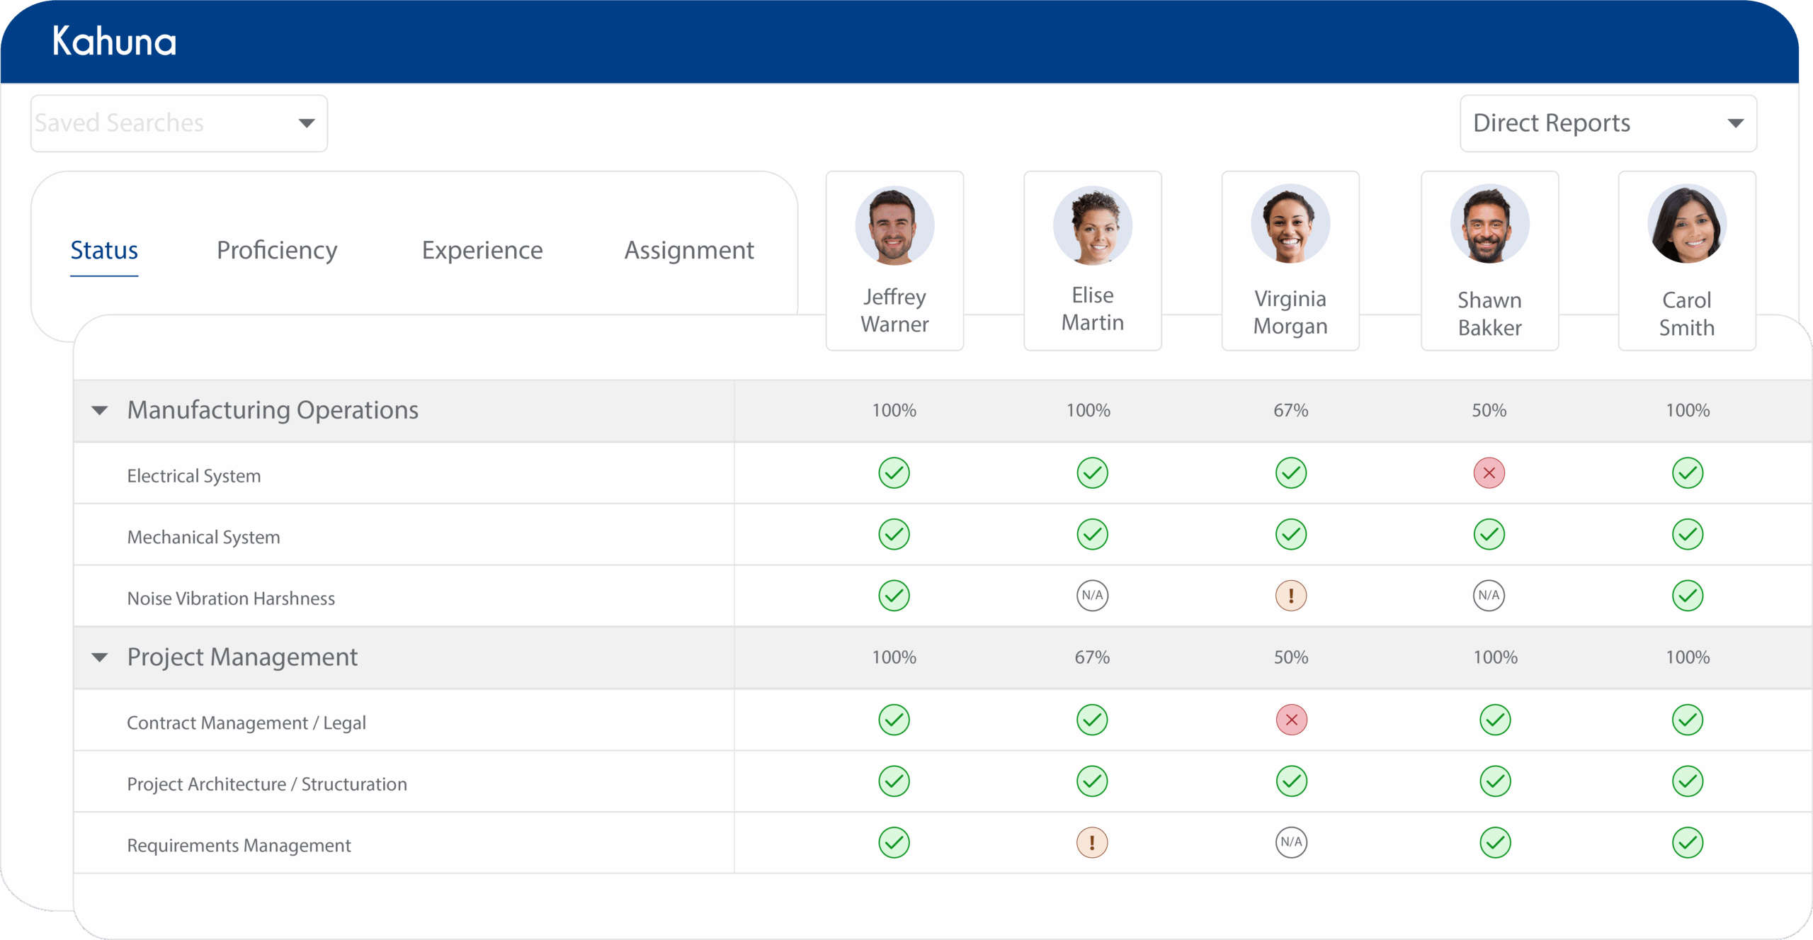Click Jeffrey Warner's green check for Electrical System
This screenshot has width=1813, height=940.
point(894,473)
